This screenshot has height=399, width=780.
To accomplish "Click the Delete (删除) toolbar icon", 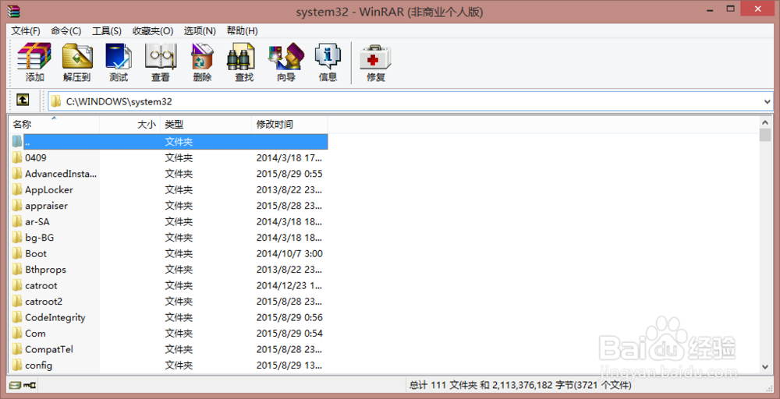I will coord(202,62).
